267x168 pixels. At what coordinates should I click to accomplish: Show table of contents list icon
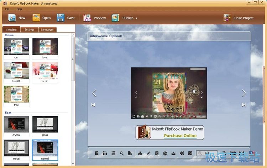(x=113, y=153)
